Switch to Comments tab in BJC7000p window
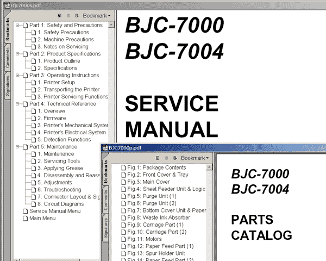This screenshot has width=326, height=261. point(105,200)
